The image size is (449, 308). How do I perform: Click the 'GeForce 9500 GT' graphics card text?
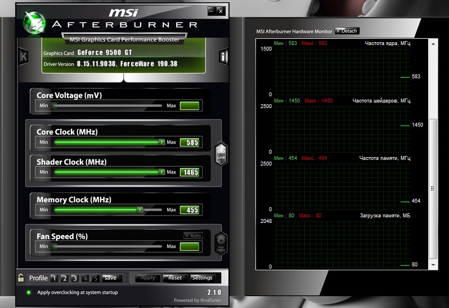point(105,52)
